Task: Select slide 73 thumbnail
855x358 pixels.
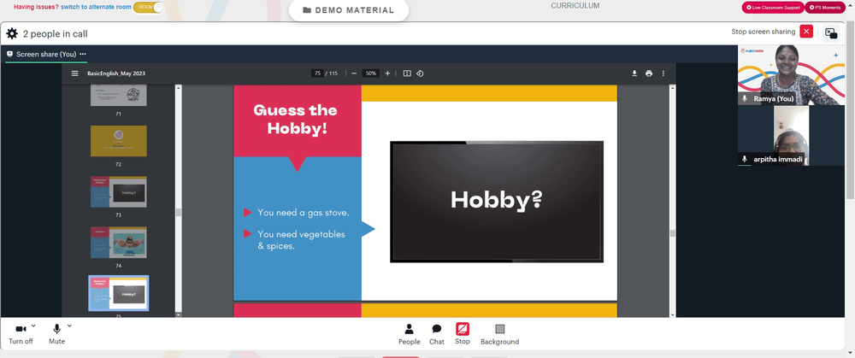Action: pos(118,191)
